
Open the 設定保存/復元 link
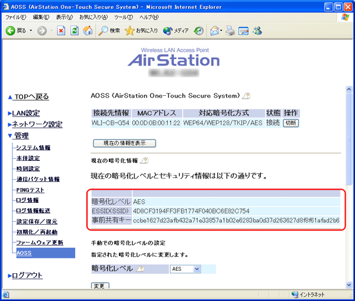tap(37, 222)
